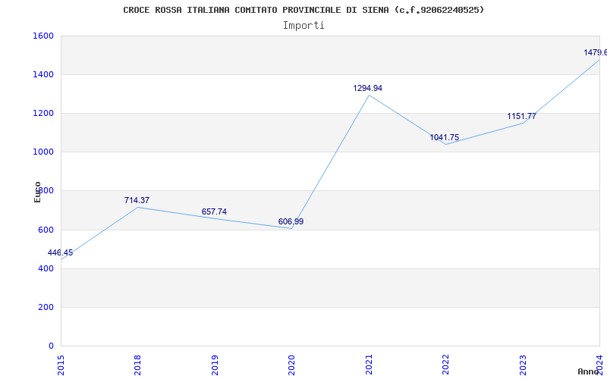
Task: Click the x-axis year 2023
Action: tap(523, 365)
